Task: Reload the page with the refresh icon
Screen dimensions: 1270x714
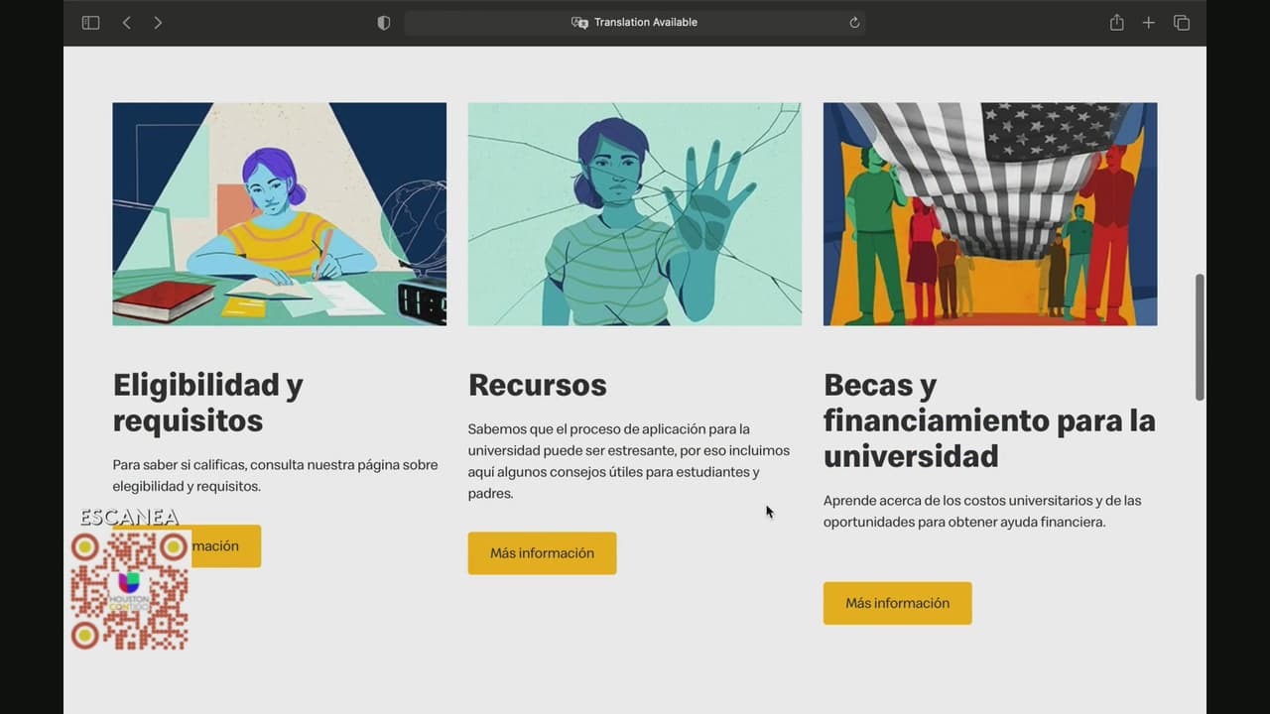Action: click(x=854, y=23)
